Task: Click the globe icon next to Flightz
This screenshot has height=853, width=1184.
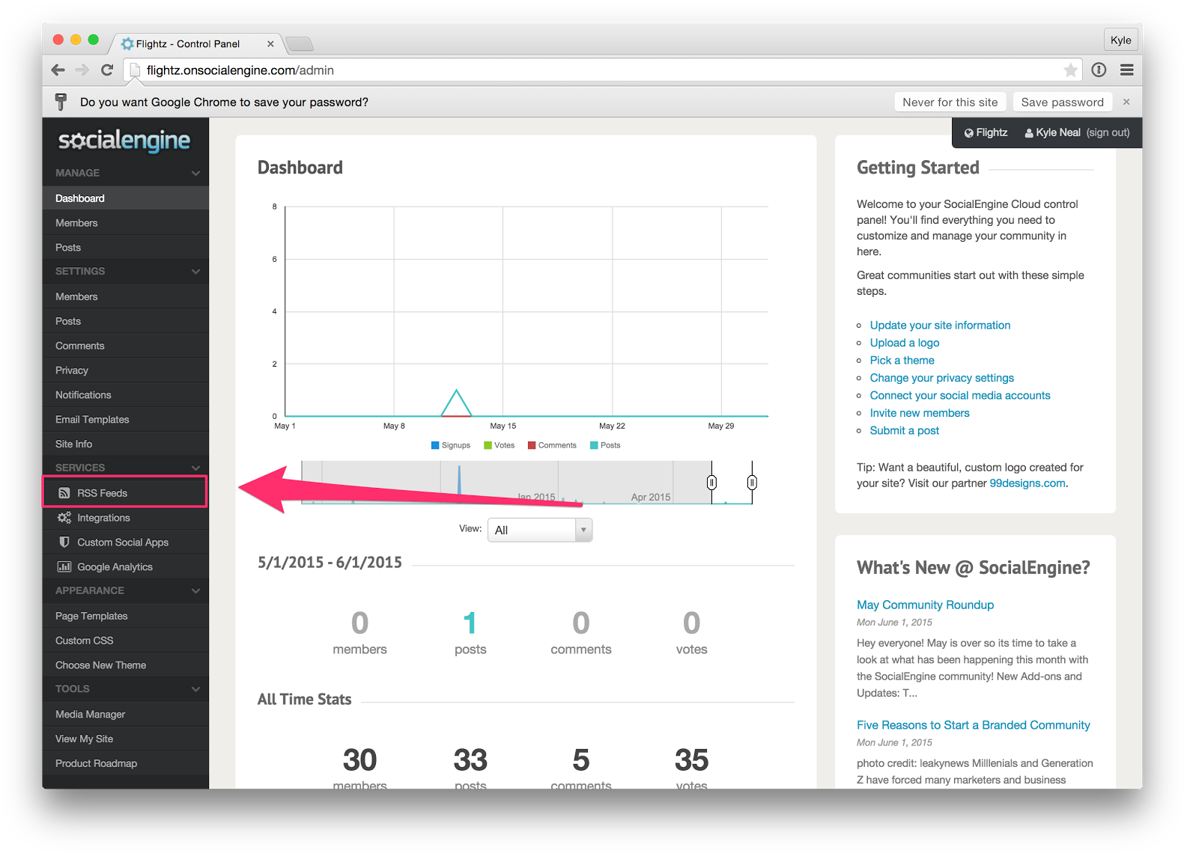Action: 968,132
